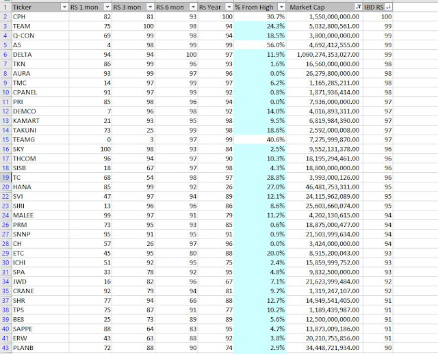The width and height of the screenshot is (438, 354).
Task: Select market cap 18,800,000,000.00 cell
Action: click(324, 168)
